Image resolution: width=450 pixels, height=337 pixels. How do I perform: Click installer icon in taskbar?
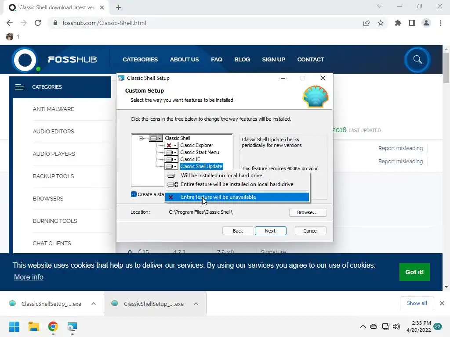click(x=73, y=326)
